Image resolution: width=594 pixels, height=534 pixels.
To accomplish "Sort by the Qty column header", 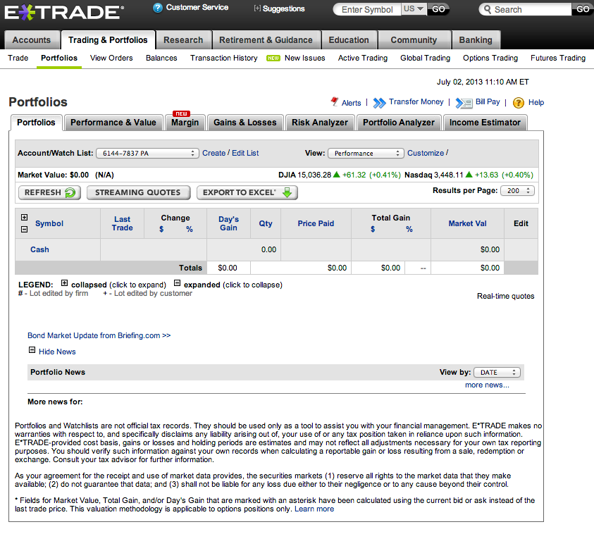I will 266,224.
